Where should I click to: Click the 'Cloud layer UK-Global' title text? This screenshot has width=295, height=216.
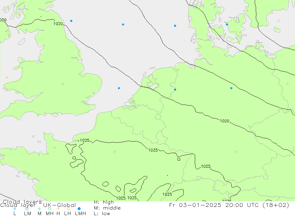(38, 205)
